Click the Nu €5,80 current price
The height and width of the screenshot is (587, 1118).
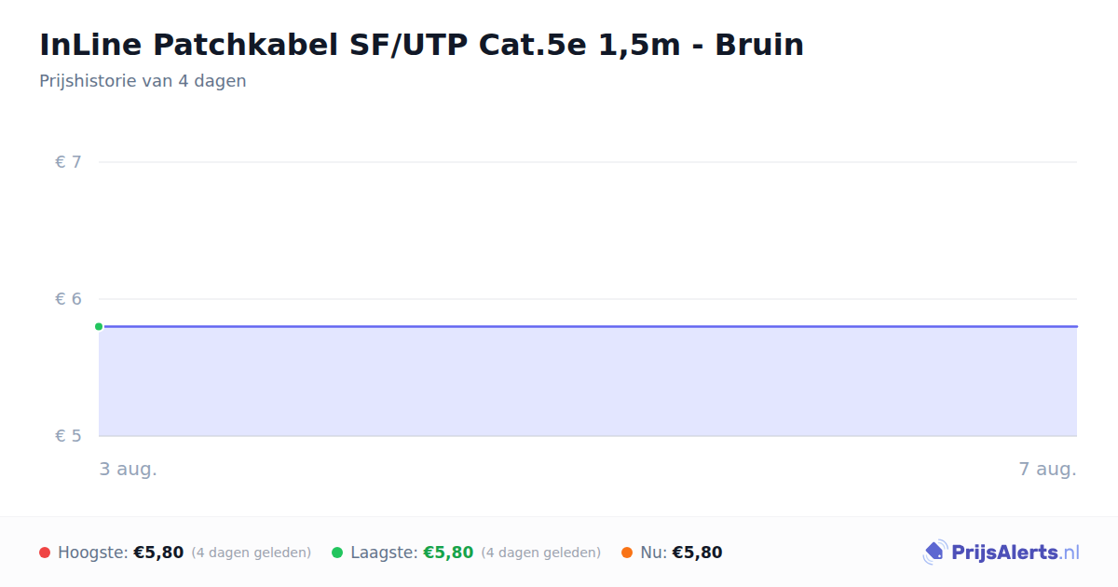point(697,553)
